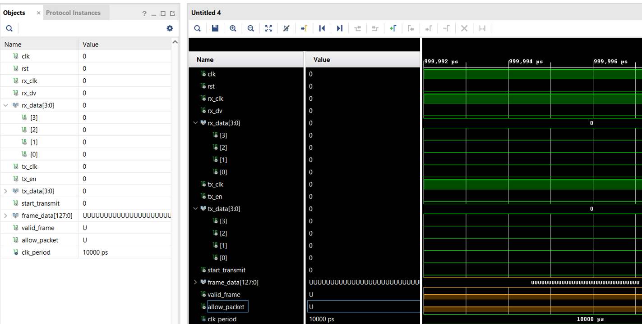
Task: Collapse tx_data[3:0] in waveform list
Action: pyautogui.click(x=195, y=209)
